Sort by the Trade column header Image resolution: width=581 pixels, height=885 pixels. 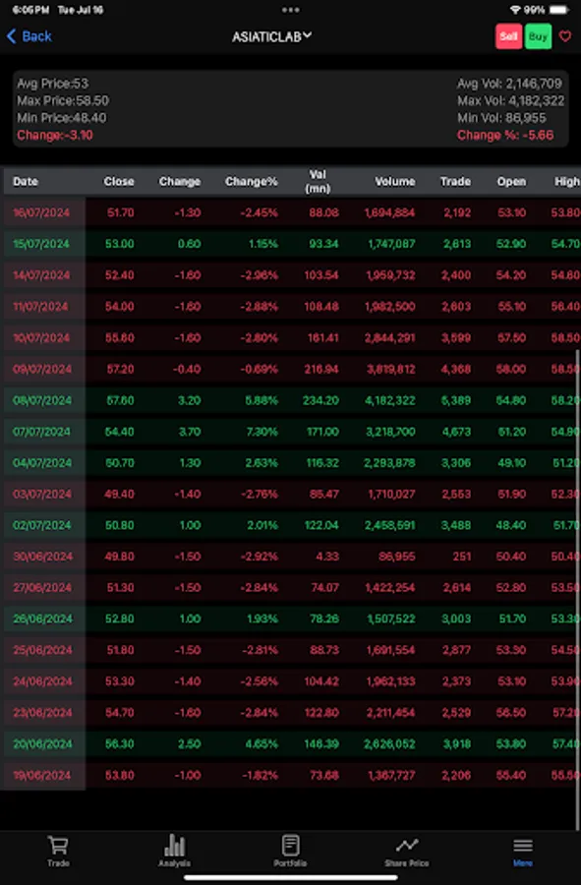455,181
